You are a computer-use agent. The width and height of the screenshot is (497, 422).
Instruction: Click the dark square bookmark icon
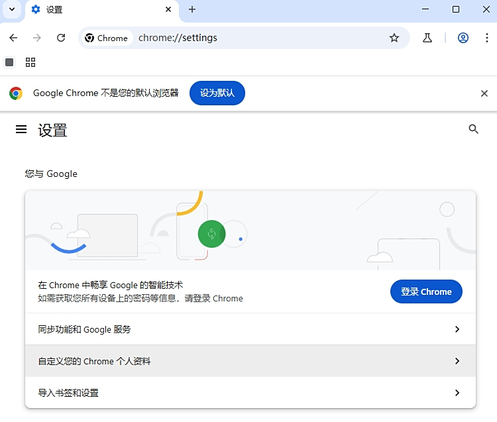[x=9, y=62]
